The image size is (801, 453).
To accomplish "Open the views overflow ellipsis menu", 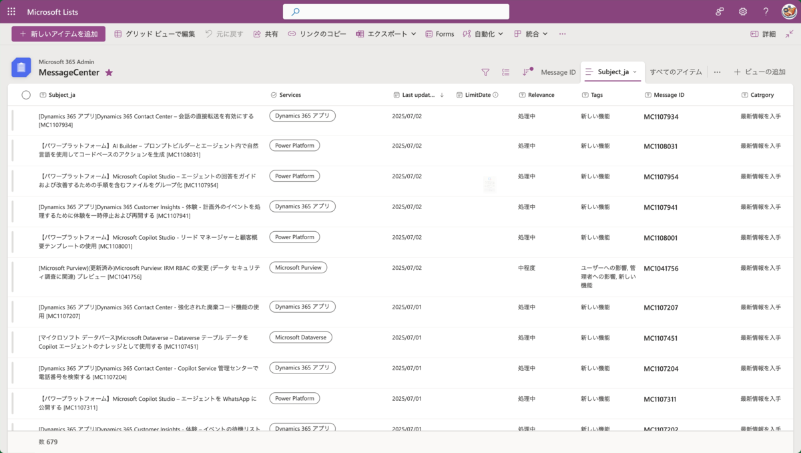I will [x=717, y=71].
